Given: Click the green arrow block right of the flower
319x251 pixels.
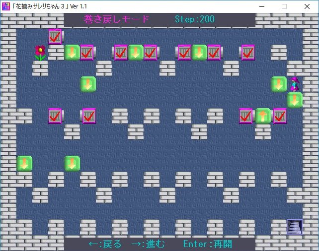Looking at the screenshot, I should [x=72, y=52].
